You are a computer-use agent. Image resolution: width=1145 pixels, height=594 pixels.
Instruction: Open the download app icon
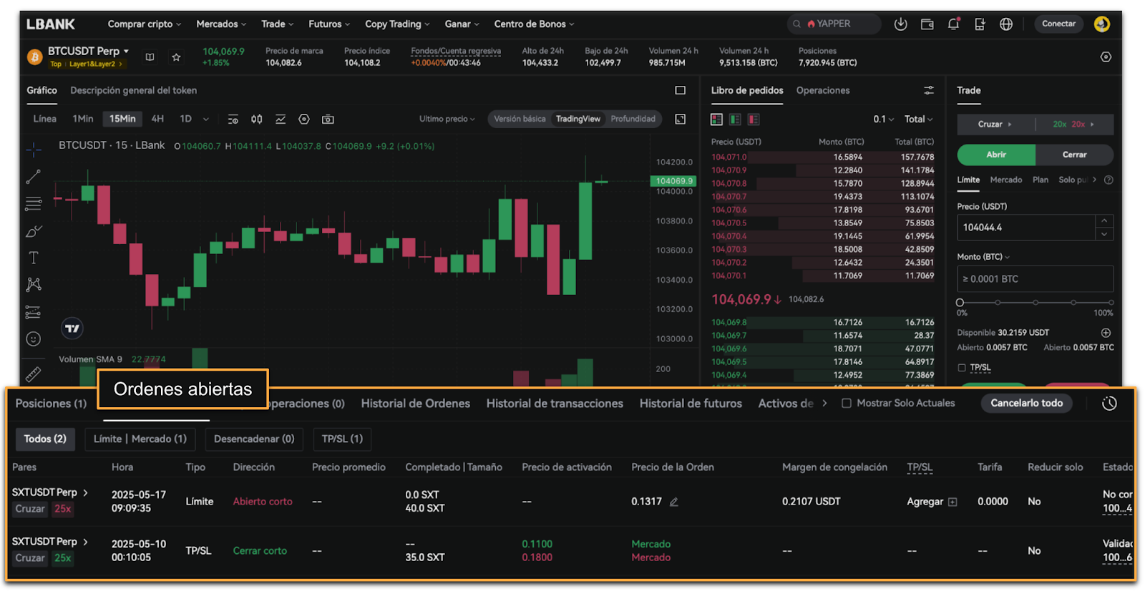click(901, 24)
